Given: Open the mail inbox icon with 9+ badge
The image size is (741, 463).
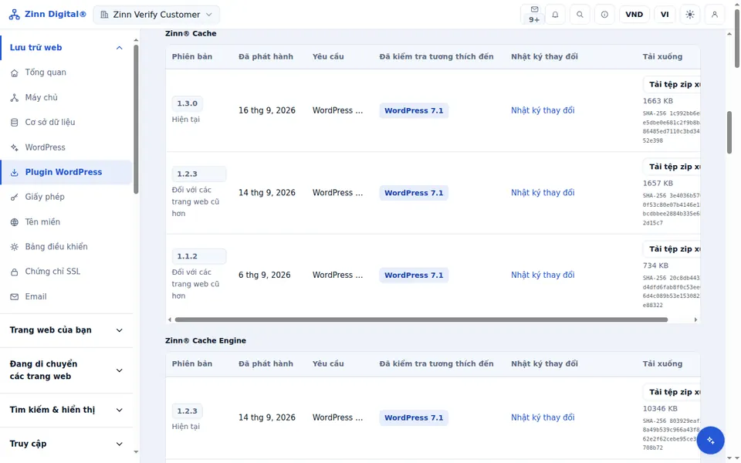Looking at the screenshot, I should [x=534, y=14].
